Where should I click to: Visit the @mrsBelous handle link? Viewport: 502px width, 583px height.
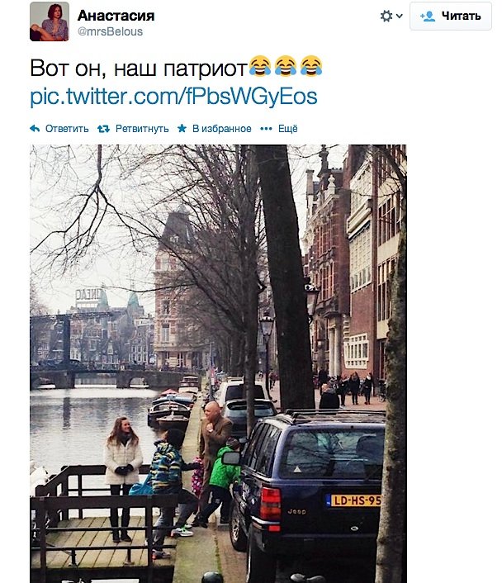110,31
